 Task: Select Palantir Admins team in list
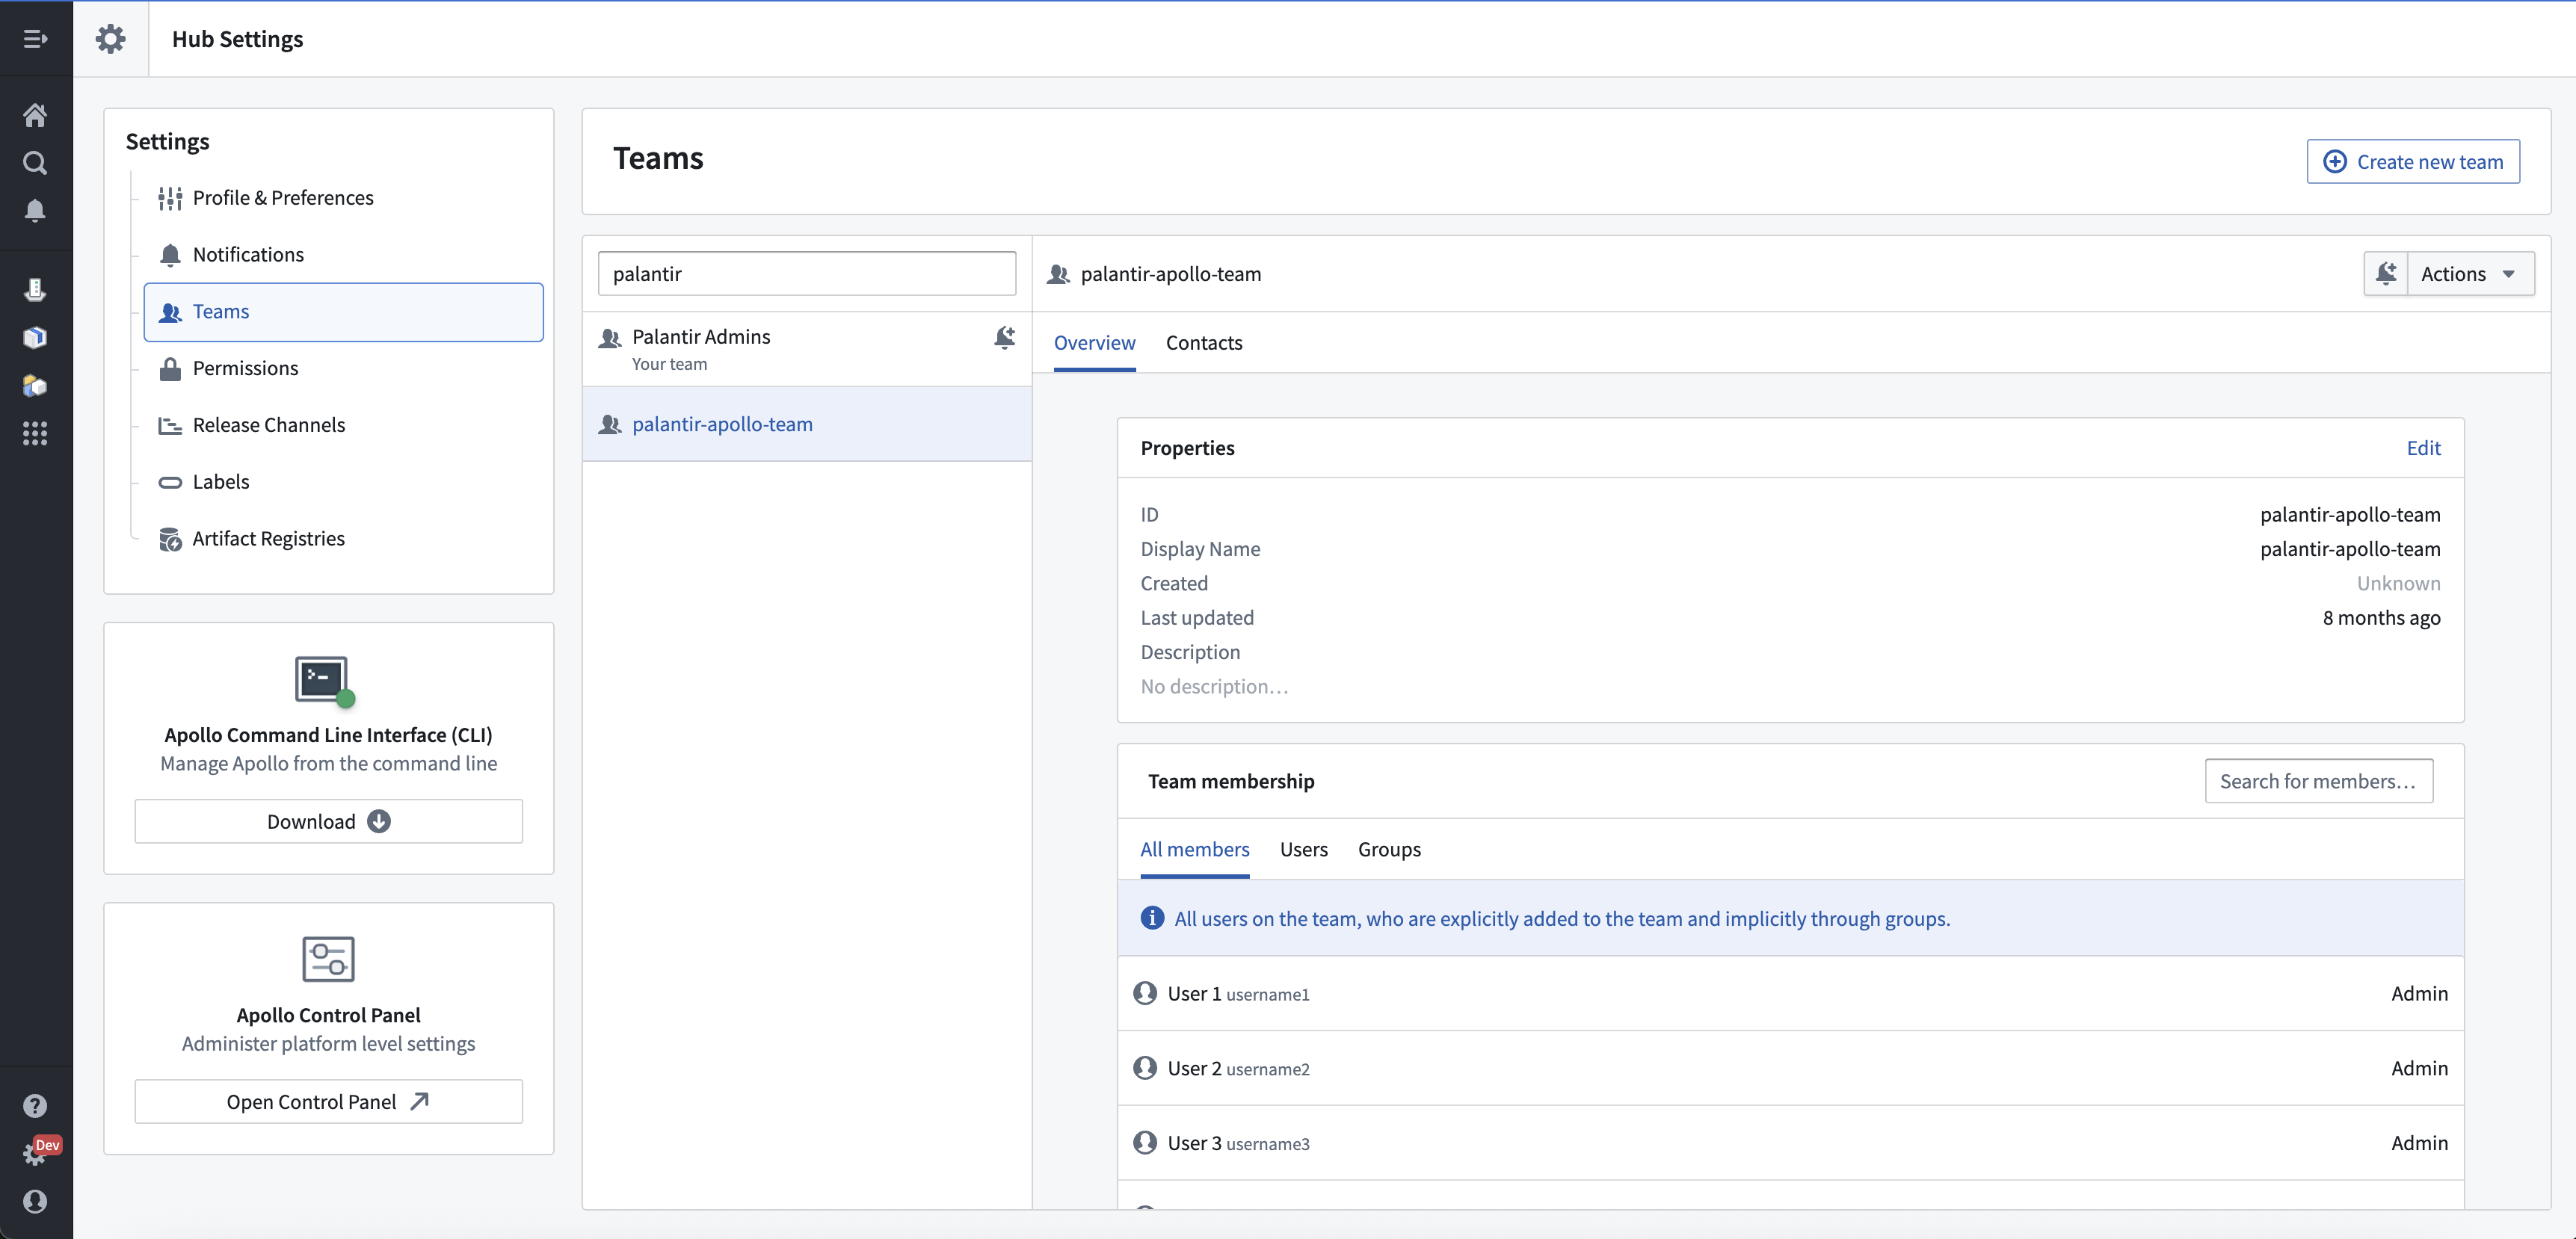pyautogui.click(x=807, y=349)
